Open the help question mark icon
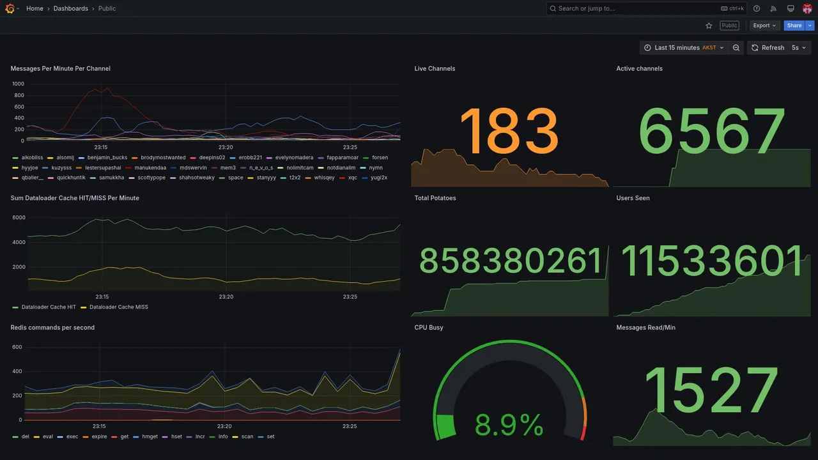 tap(757, 8)
